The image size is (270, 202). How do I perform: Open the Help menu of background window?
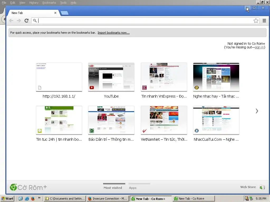point(74,3)
